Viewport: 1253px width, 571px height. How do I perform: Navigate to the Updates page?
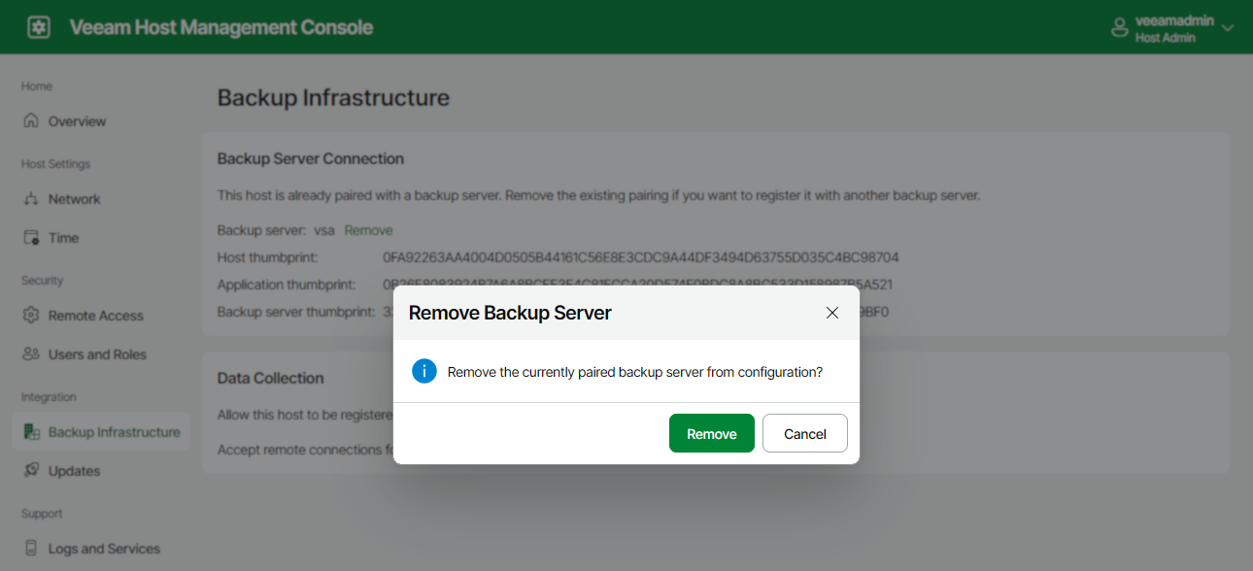click(x=74, y=470)
